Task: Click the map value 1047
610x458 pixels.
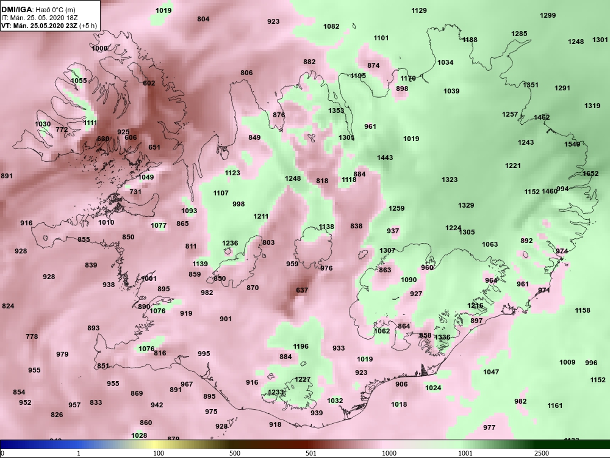Action: pyautogui.click(x=491, y=372)
